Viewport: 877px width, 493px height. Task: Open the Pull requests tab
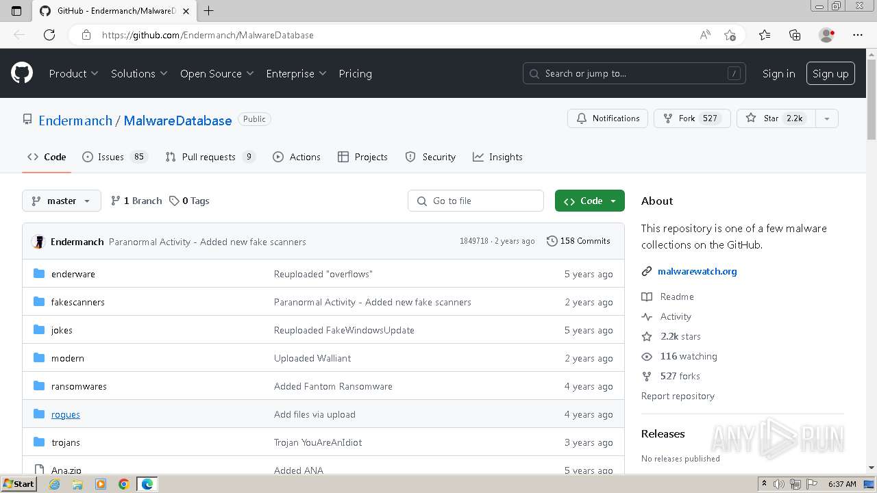point(210,157)
